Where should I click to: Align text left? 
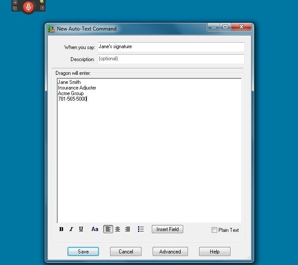click(x=108, y=229)
